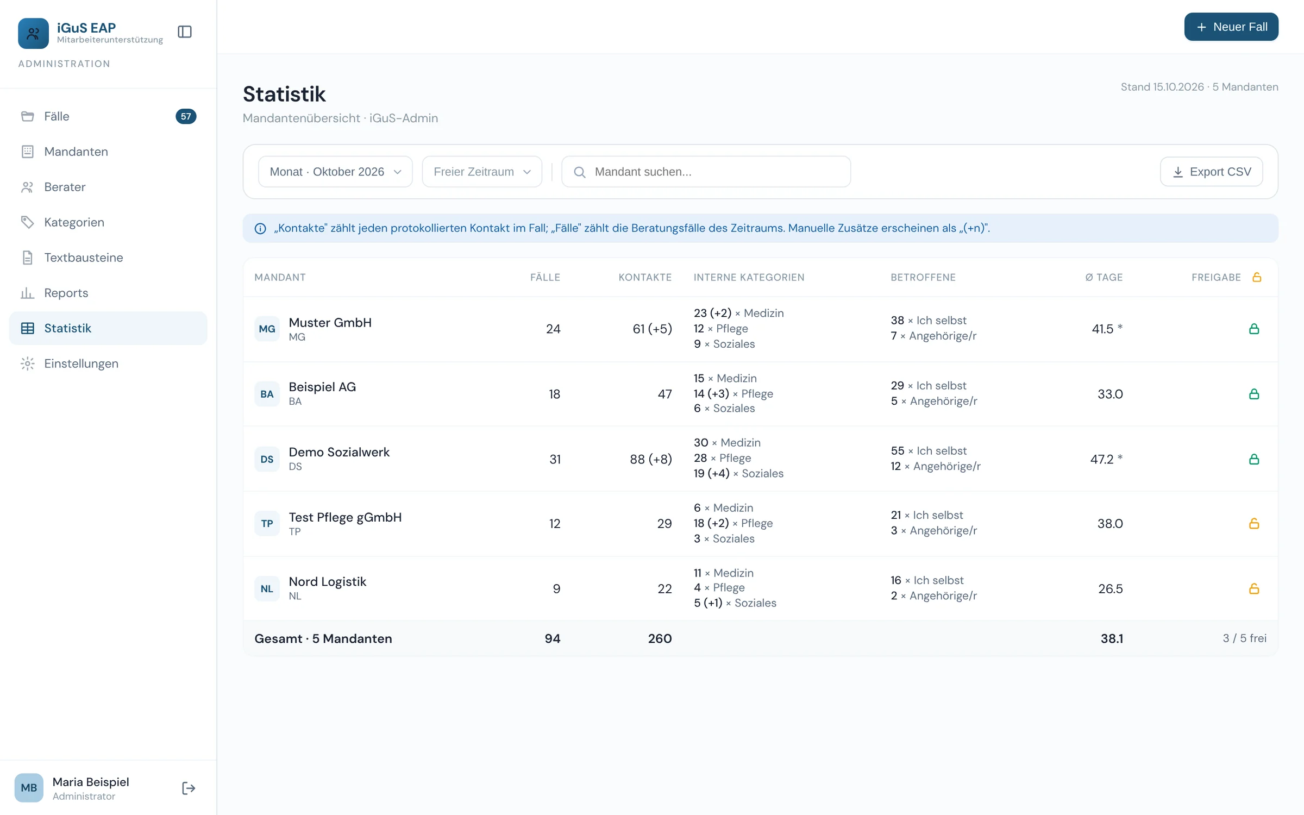Create a case with Neuer Fall
Screen dimensions: 1304x815
(1231, 27)
